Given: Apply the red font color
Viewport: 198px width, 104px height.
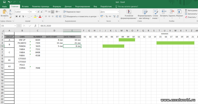Looking at the screenshot, I should click(x=40, y=16).
